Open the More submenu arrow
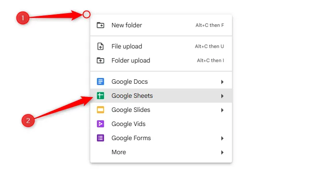The height and width of the screenshot is (178, 332). [x=222, y=152]
